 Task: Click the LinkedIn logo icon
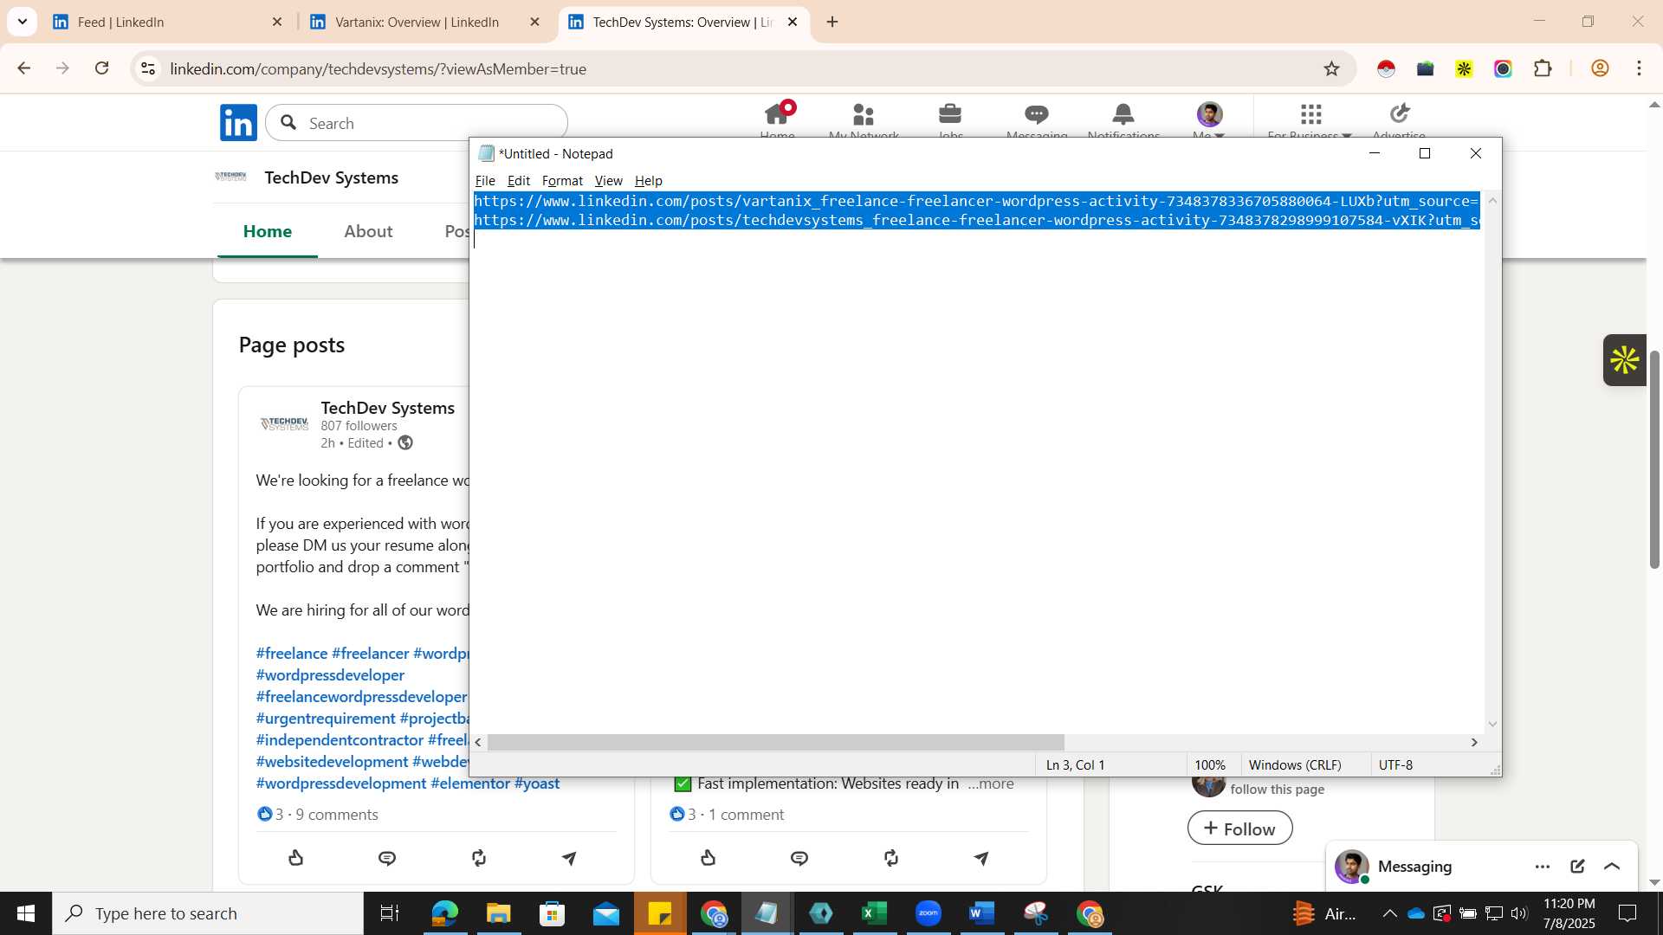[238, 123]
